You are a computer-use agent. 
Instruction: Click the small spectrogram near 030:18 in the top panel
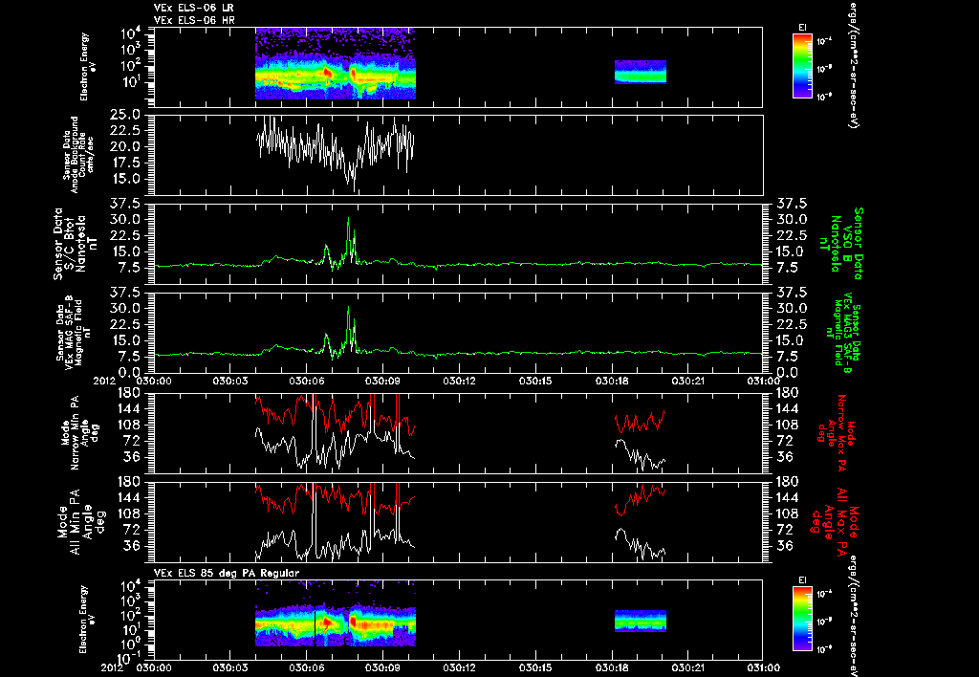(641, 72)
